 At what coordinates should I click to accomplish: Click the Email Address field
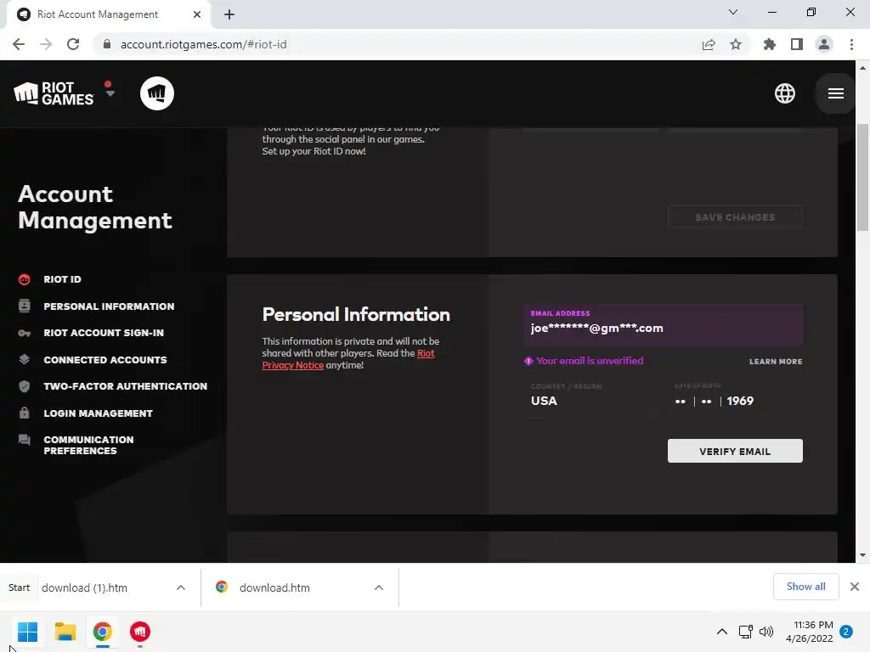(663, 325)
